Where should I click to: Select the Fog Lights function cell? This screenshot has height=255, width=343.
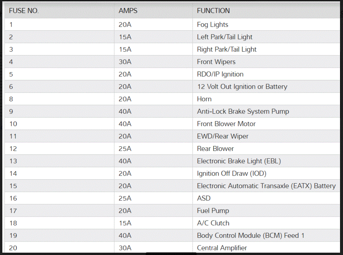(212, 25)
